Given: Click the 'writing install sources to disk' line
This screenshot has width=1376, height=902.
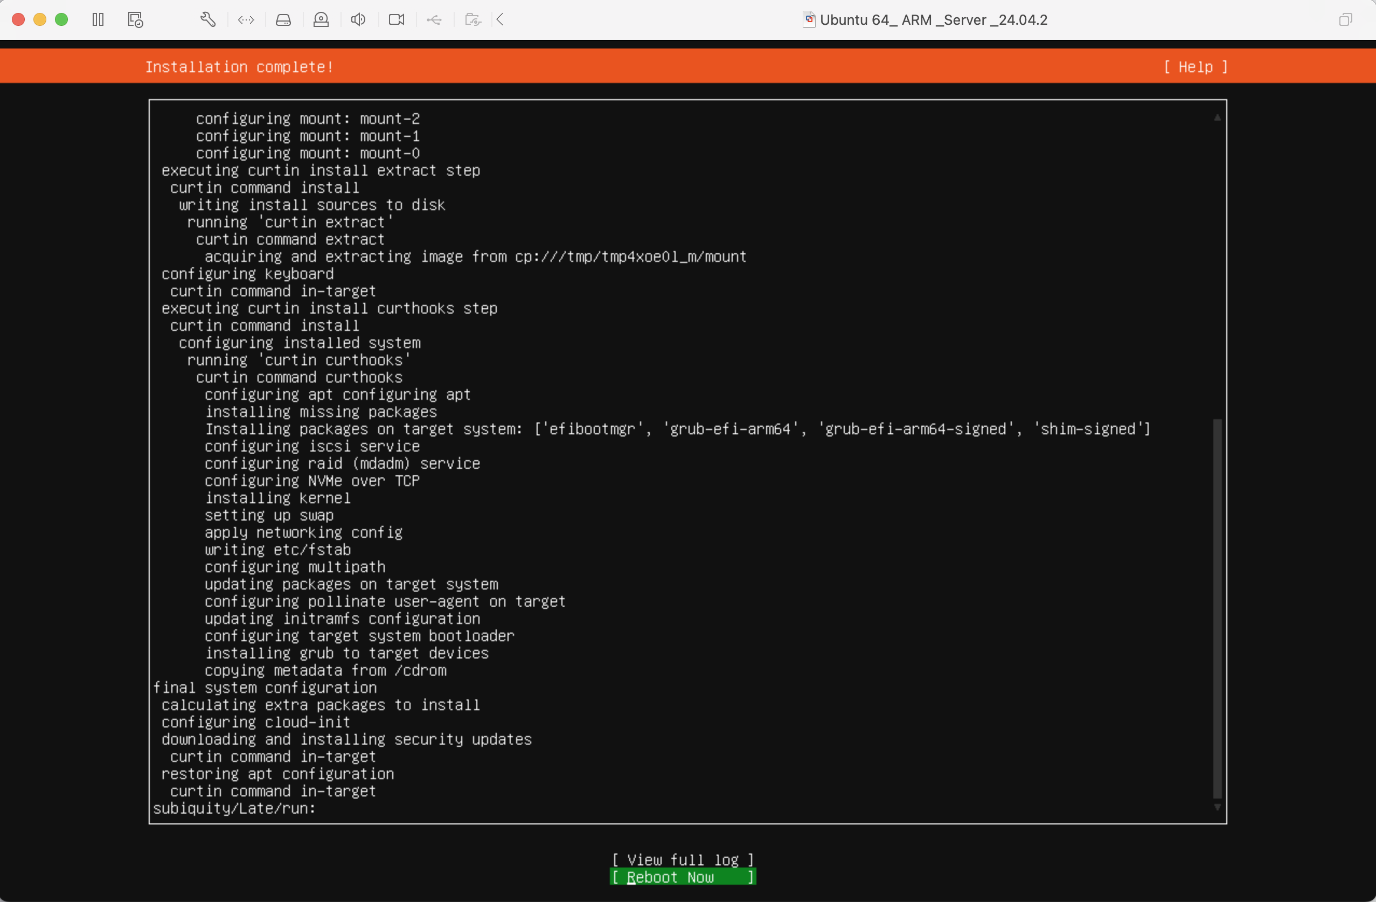Looking at the screenshot, I should [x=312, y=205].
